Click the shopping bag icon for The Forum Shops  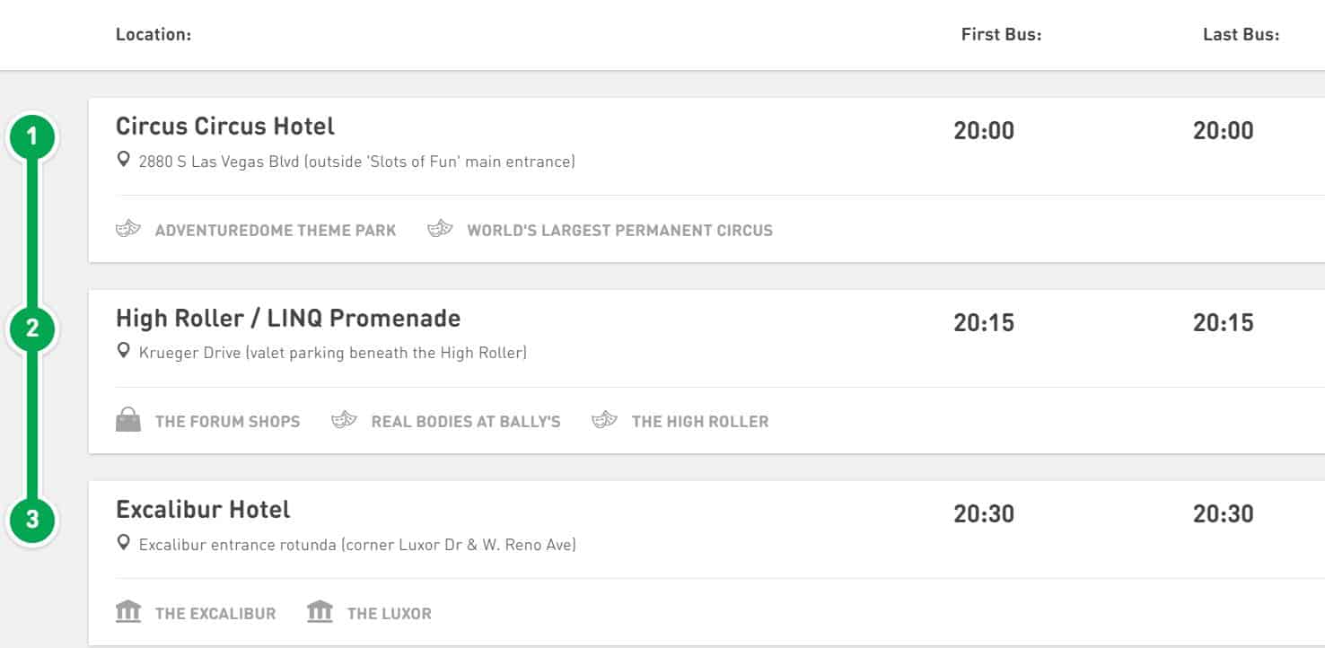point(128,420)
